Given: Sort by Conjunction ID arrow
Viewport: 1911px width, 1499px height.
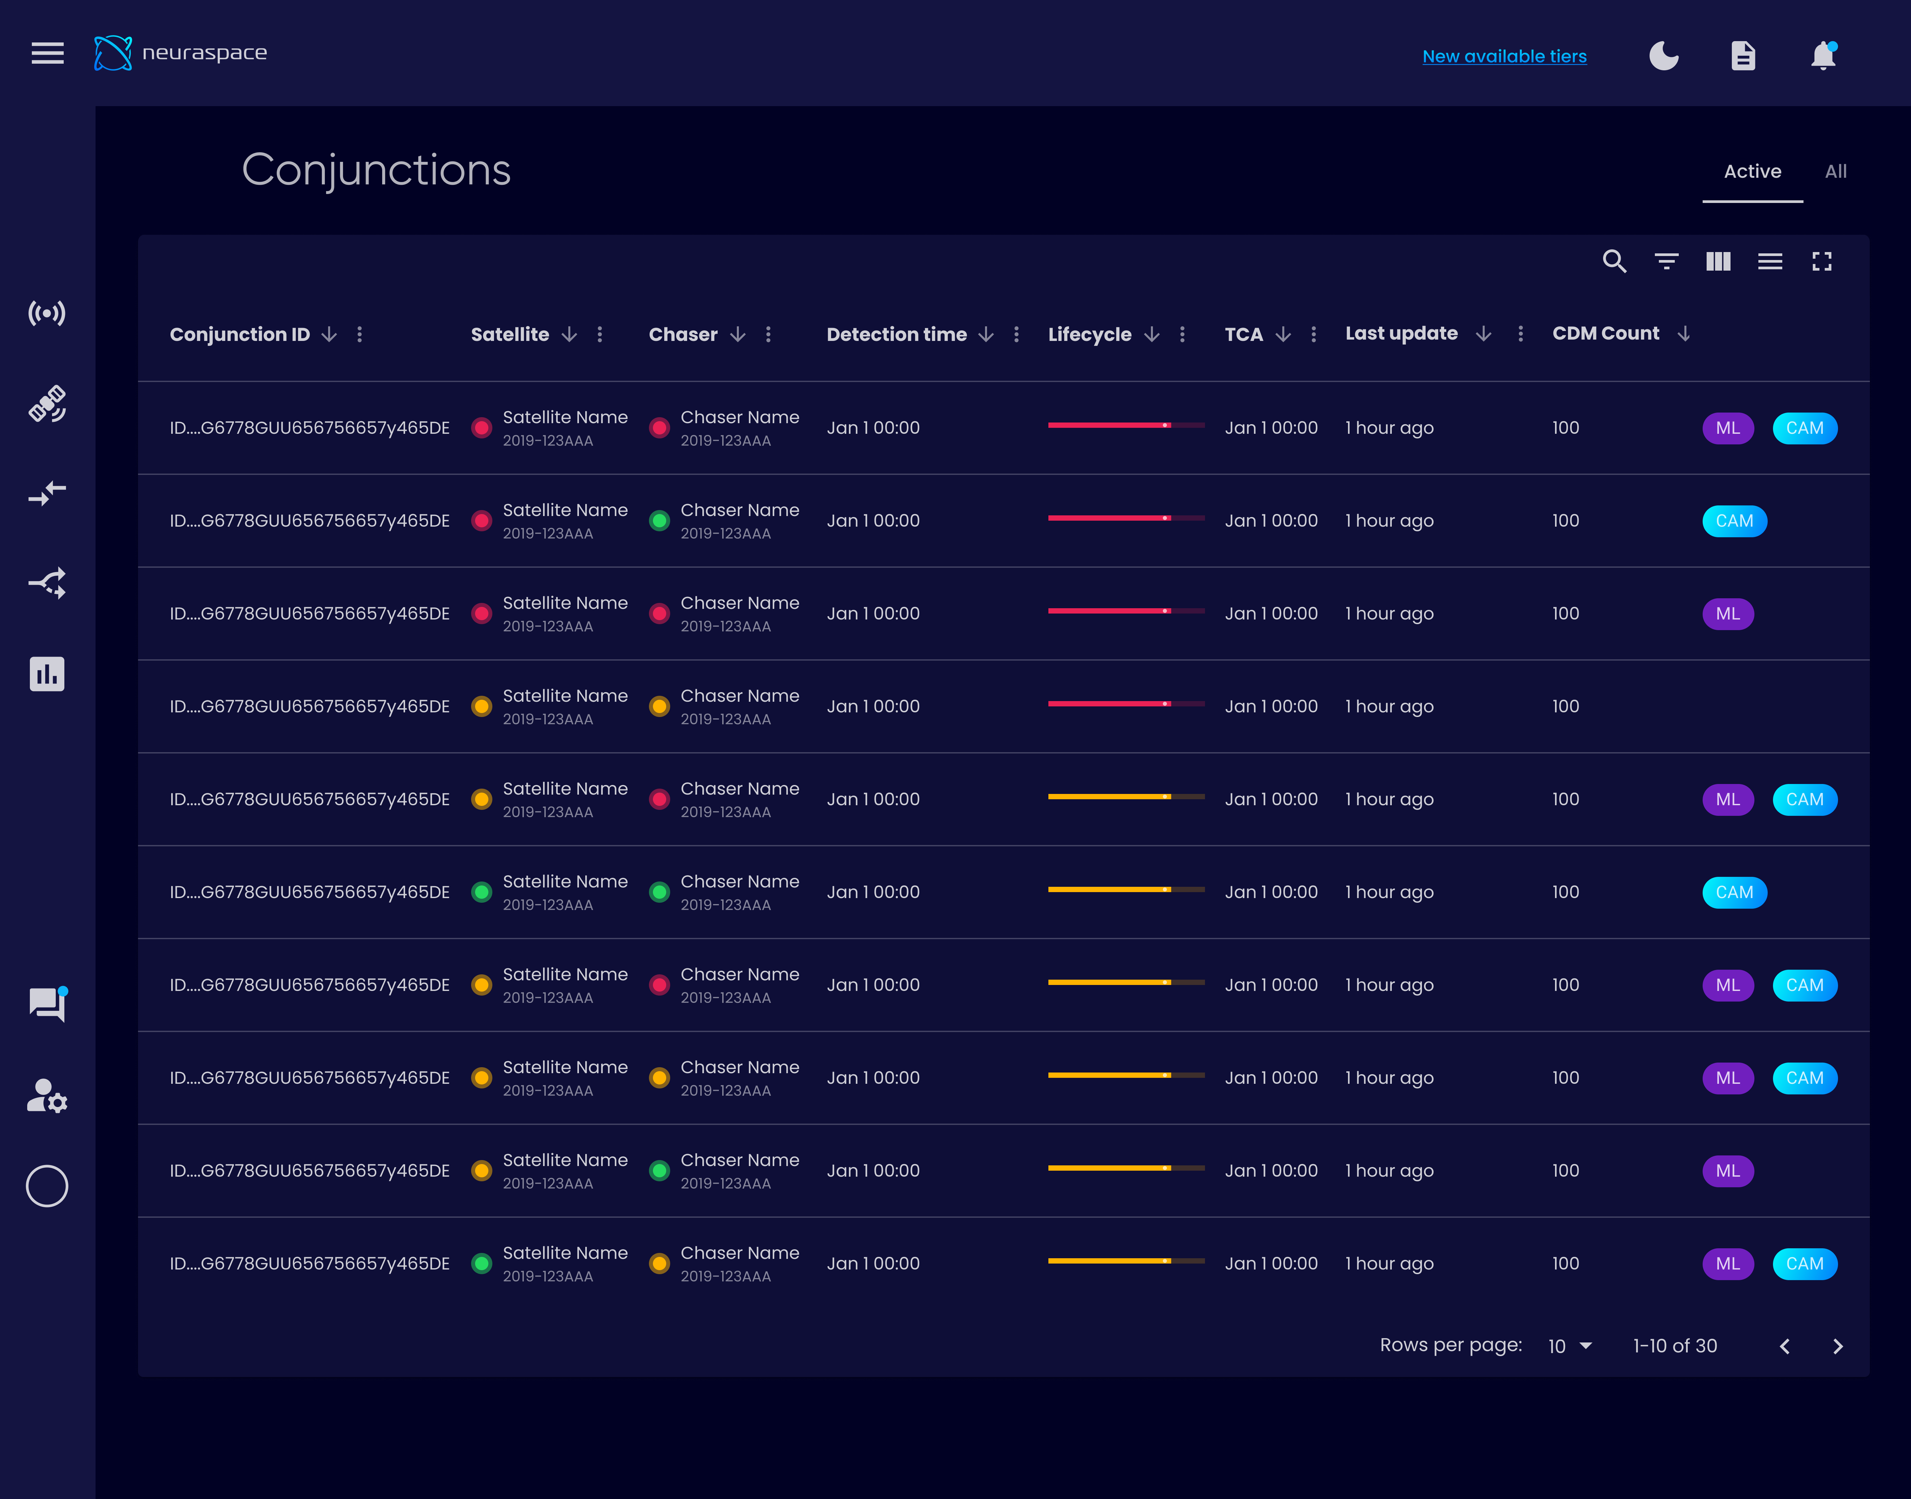Looking at the screenshot, I should click(329, 334).
